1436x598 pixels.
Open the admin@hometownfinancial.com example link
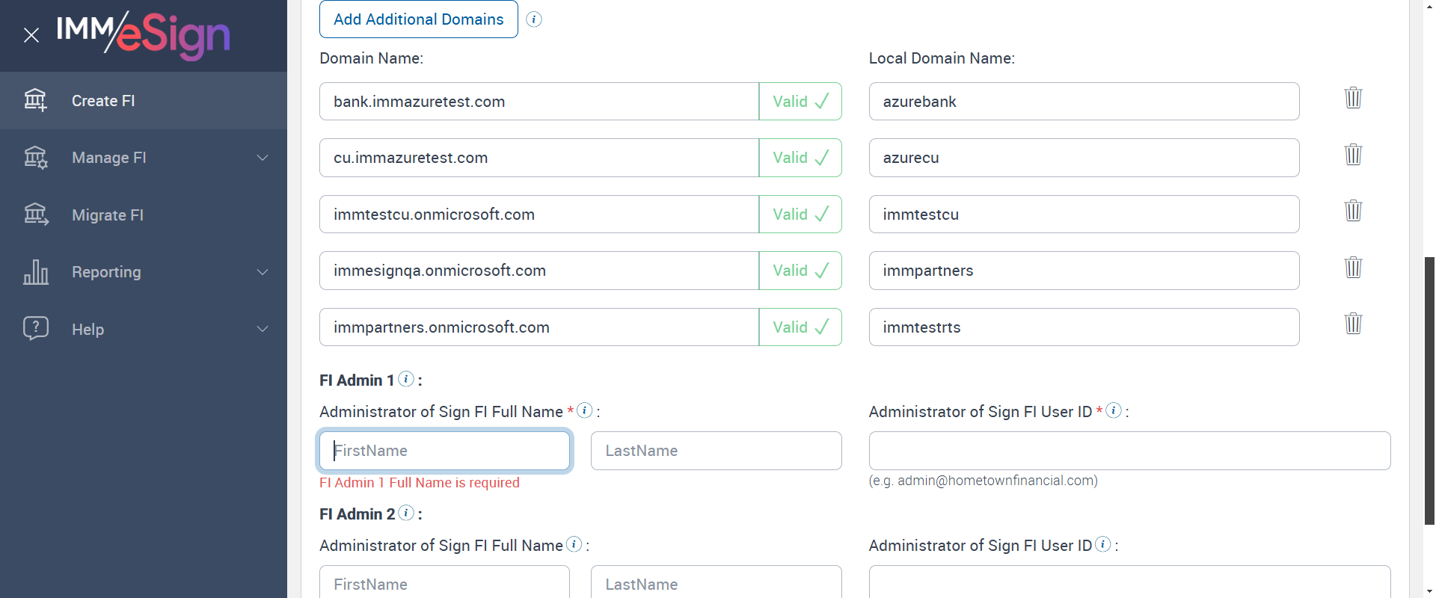coord(997,481)
